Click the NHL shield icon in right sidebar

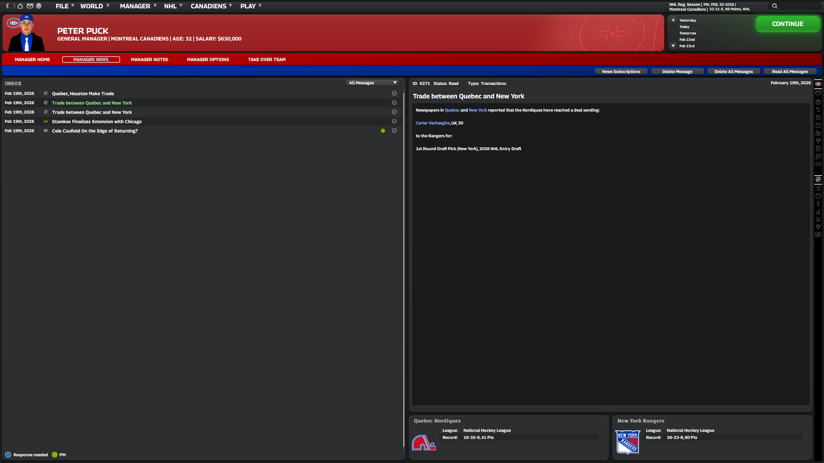click(x=818, y=179)
